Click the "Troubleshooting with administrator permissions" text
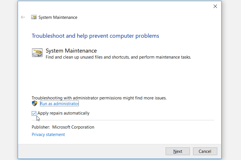 (99, 98)
